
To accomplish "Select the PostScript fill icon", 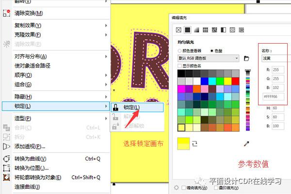I will pyautogui.click(x=241, y=30).
